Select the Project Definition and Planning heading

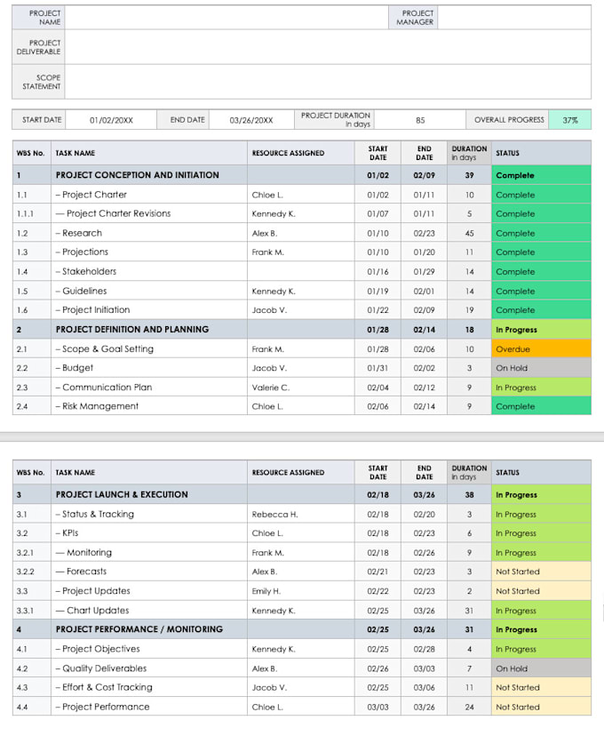pyautogui.click(x=132, y=330)
